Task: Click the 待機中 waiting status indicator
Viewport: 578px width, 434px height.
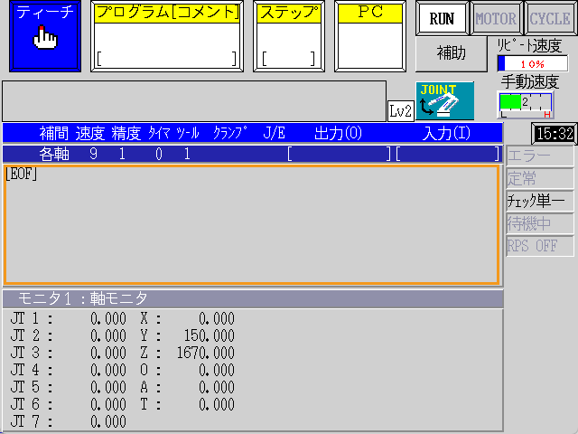Action: point(540,223)
